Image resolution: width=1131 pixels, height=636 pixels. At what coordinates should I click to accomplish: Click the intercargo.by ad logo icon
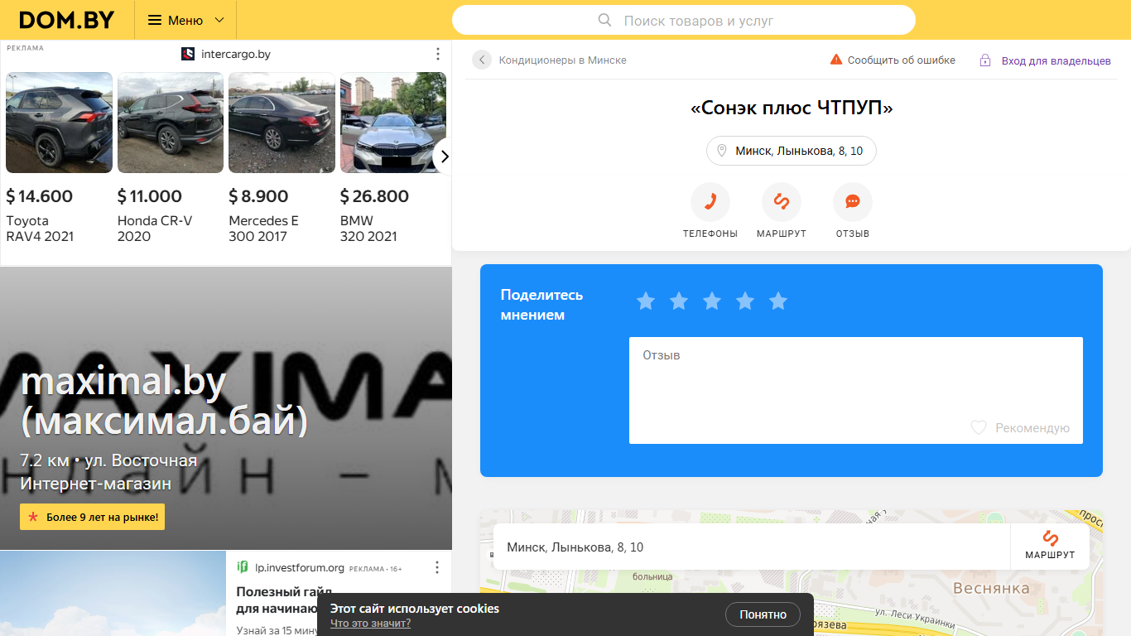188,54
